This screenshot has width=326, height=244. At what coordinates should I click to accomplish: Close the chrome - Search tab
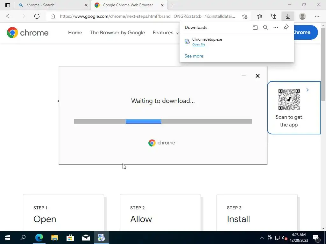(86, 5)
